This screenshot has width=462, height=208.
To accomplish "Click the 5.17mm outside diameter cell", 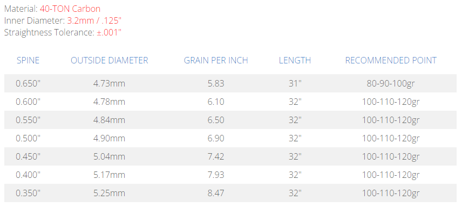I will coord(110,175).
